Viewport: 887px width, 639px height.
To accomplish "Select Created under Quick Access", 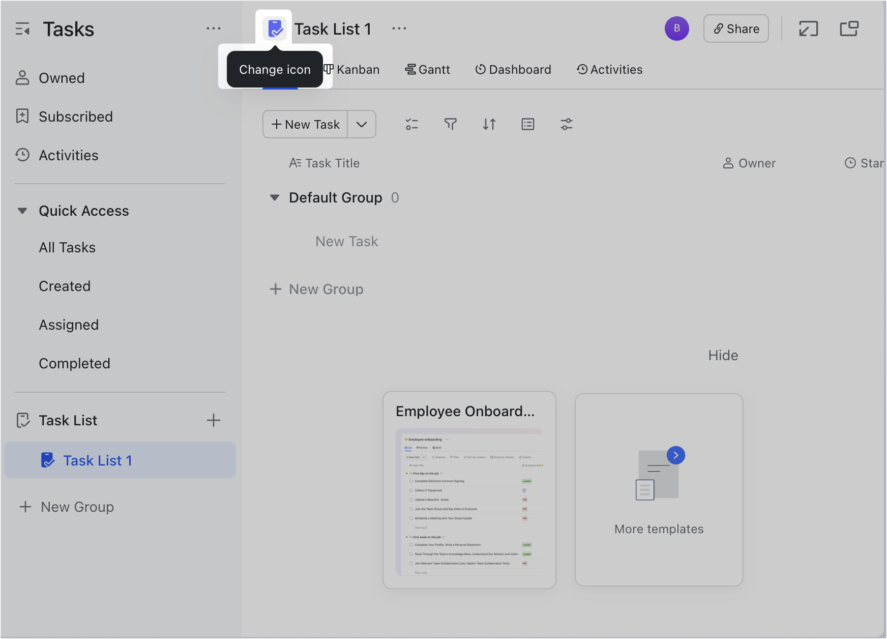I will tap(65, 286).
